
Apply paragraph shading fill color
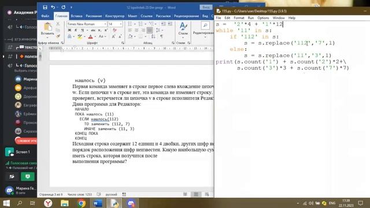click(131, 36)
